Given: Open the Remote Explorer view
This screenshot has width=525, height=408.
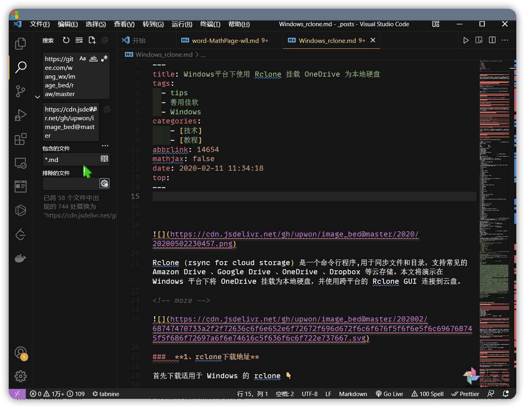Looking at the screenshot, I should 21,163.
